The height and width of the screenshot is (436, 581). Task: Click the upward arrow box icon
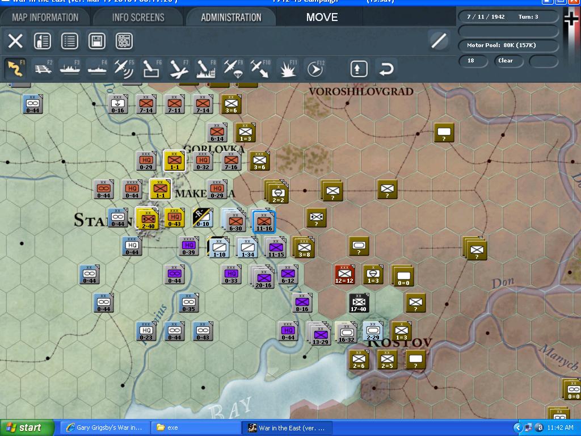pos(359,69)
